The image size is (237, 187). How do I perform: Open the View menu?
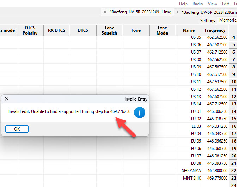pyautogui.click(x=213, y=4)
